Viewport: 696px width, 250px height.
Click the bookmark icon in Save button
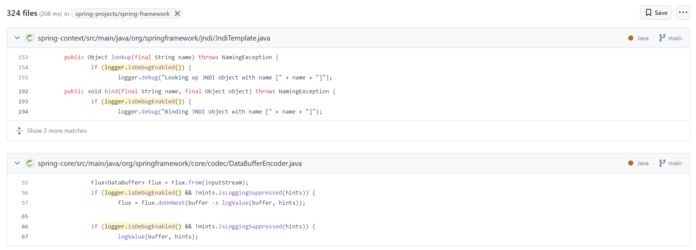[648, 13]
